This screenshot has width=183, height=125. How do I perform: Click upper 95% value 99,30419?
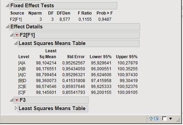click(x=129, y=81)
